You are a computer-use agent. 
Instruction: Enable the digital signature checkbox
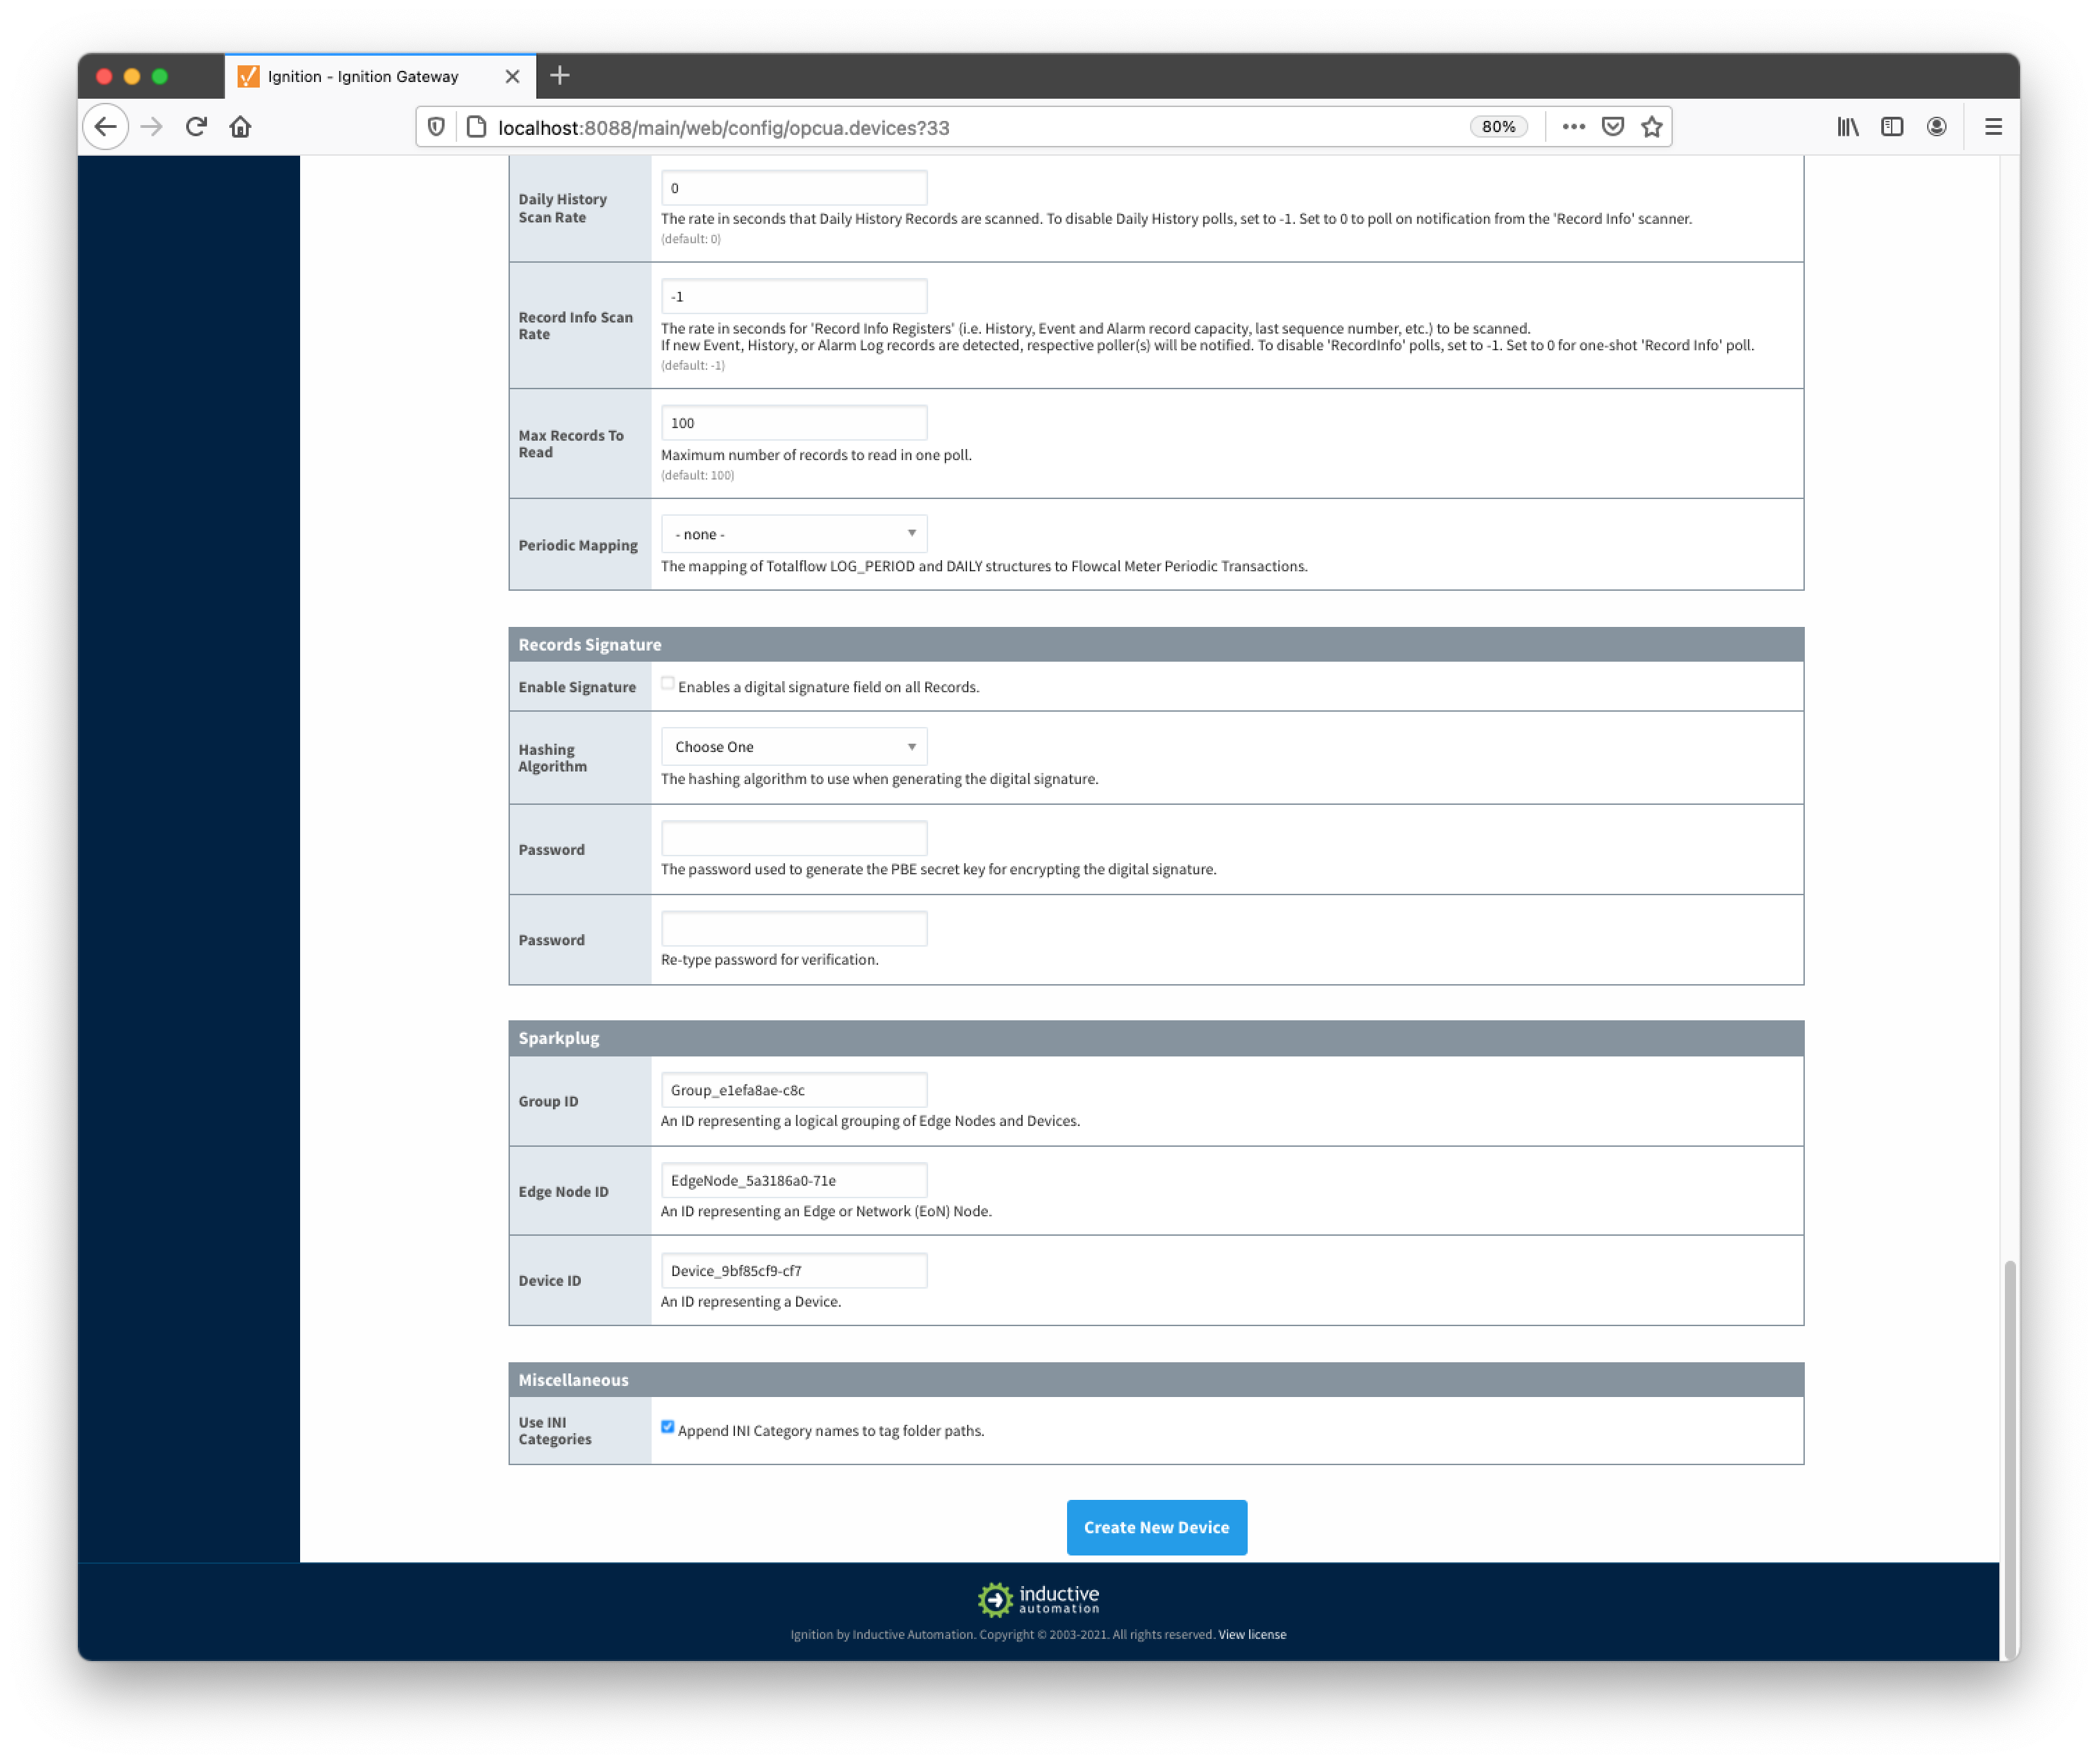668,684
